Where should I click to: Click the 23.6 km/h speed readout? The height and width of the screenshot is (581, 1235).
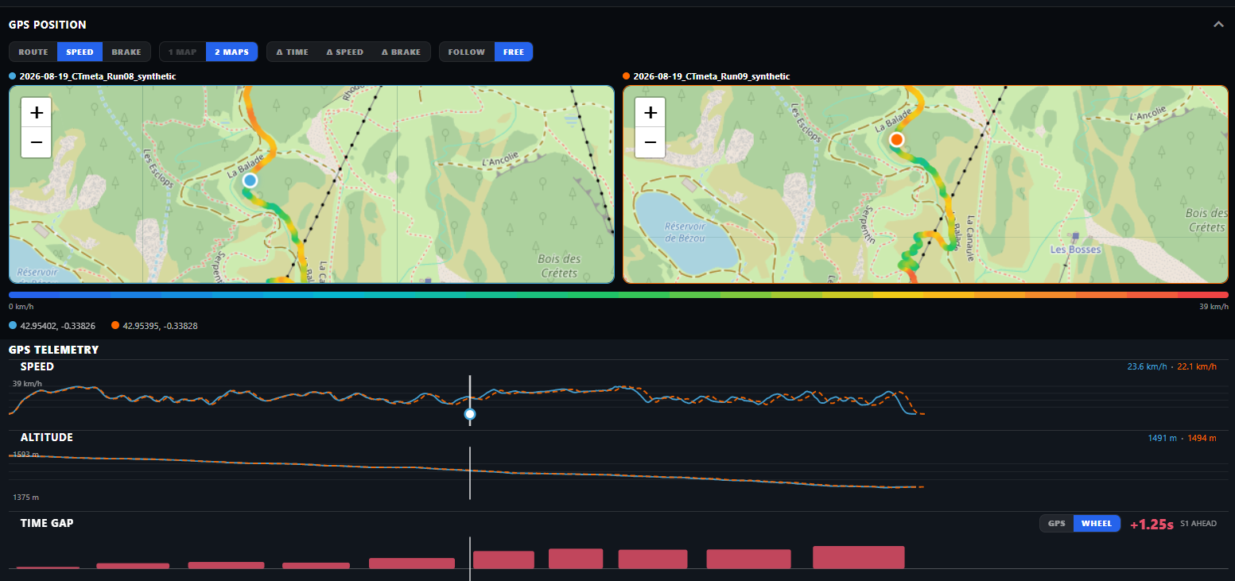coord(1147,366)
